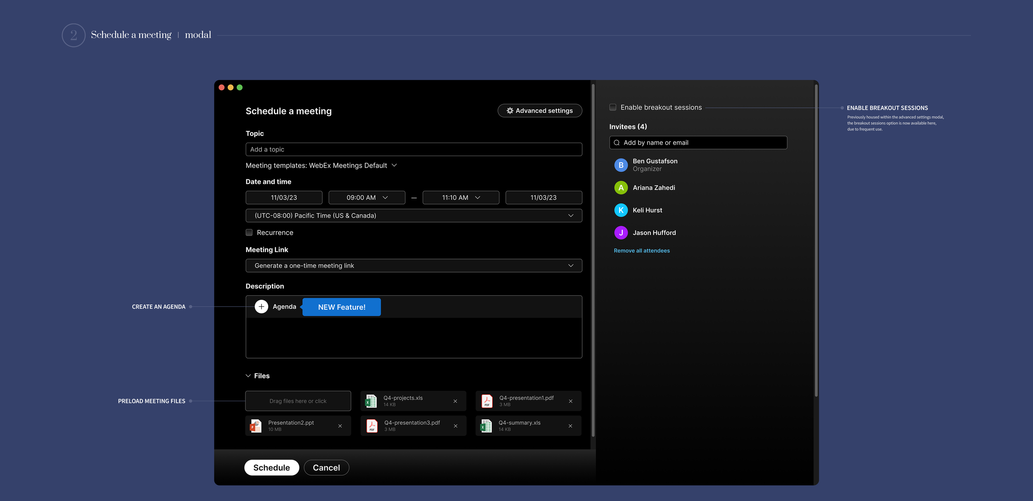Click the plus icon beside Agenda
This screenshot has height=501, width=1033.
(x=261, y=306)
